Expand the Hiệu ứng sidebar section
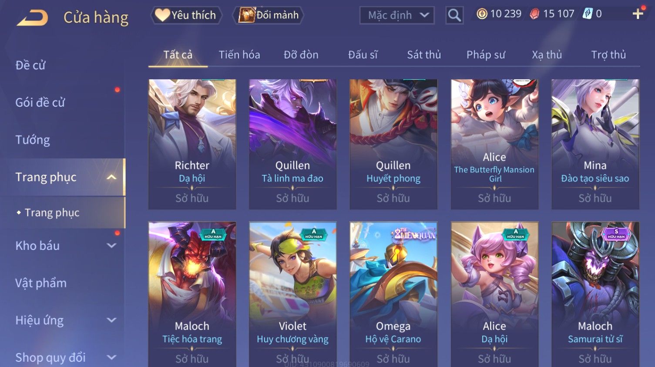655x367 pixels. [111, 320]
